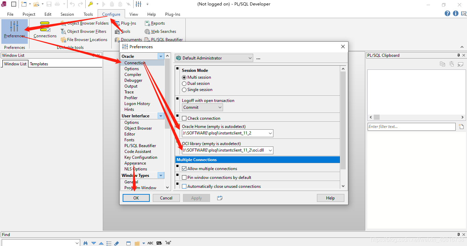Viewport: 467px width, 246px height.
Task: Enable Check connection checkbox
Action: click(184, 118)
